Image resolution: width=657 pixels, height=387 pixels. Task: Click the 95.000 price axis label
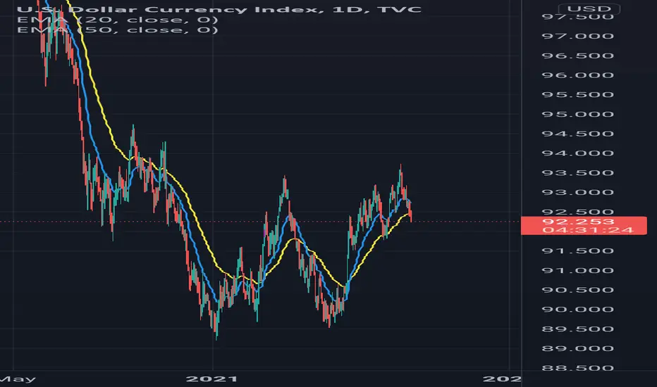pos(578,114)
